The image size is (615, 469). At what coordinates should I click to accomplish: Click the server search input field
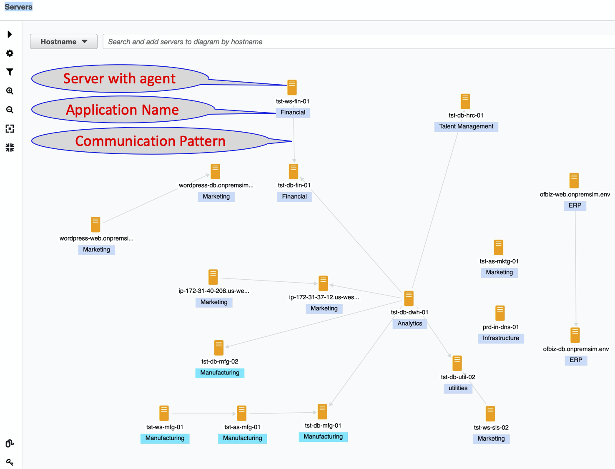click(x=292, y=41)
